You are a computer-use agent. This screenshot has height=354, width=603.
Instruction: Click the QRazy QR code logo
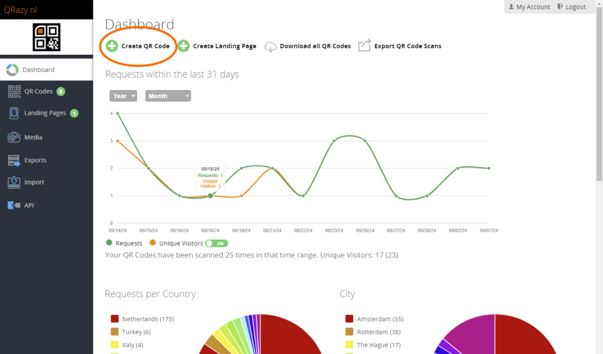coord(47,37)
